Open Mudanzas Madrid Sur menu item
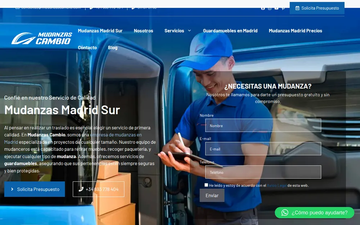Screen dimensions: 360x225 (100, 31)
